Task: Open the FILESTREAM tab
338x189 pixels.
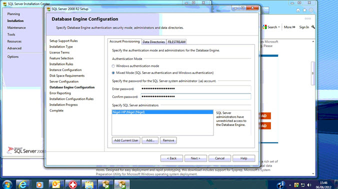Action: [x=176, y=42]
